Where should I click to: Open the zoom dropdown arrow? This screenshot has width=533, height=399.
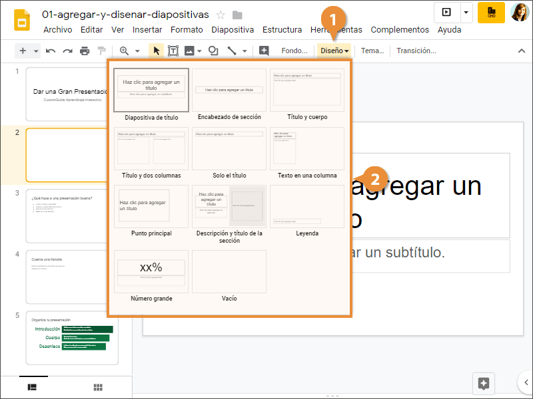click(137, 51)
